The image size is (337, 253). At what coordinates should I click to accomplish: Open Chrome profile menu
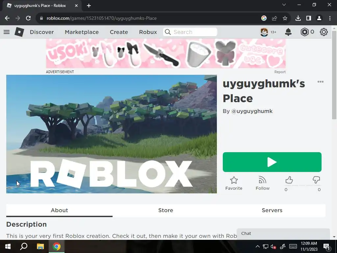(x=319, y=18)
